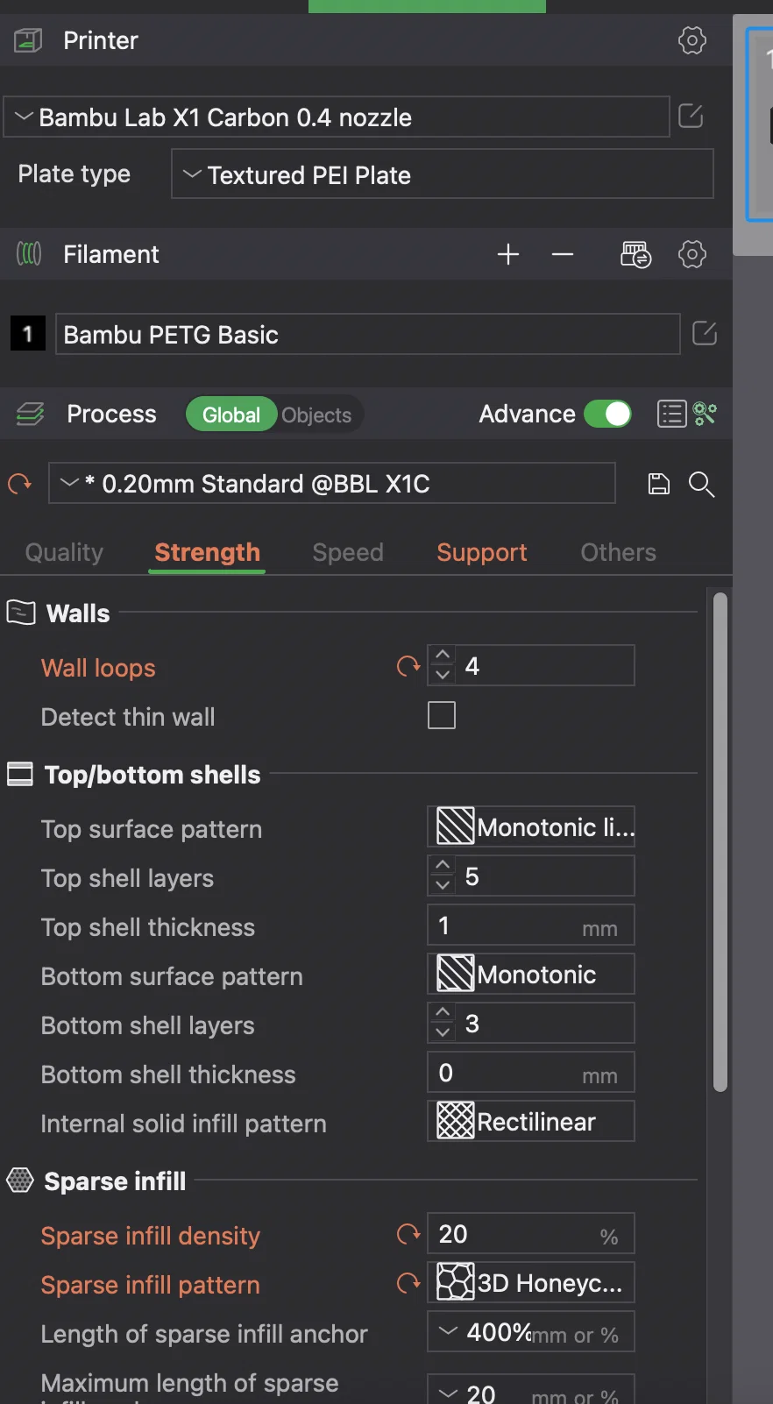Enable Detect thin wall checkbox
The width and height of the screenshot is (773, 1404).
(442, 715)
